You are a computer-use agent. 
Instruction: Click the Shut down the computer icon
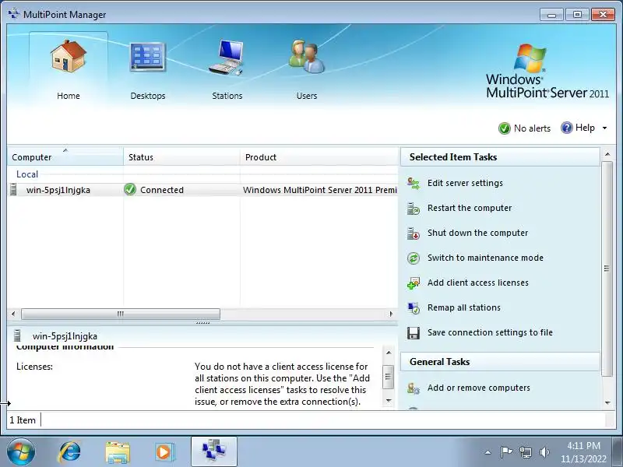coord(414,233)
